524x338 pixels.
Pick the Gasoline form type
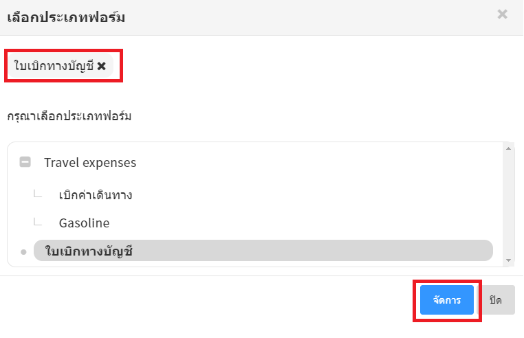(x=84, y=223)
